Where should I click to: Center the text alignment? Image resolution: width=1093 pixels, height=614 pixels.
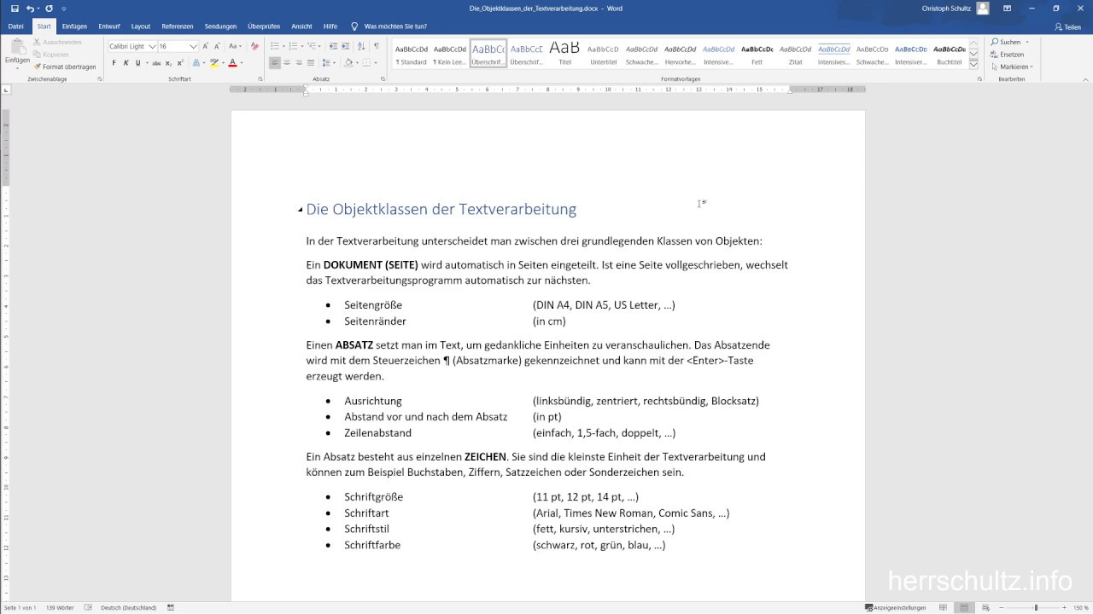[287, 63]
